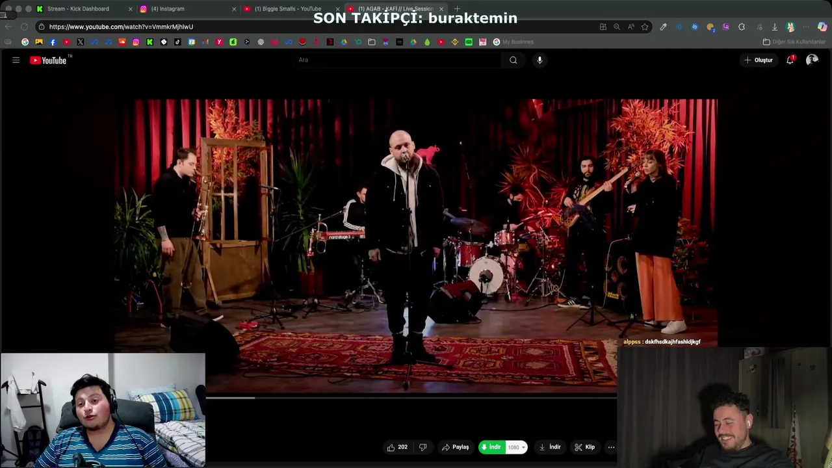832x468 pixels.
Task: Click the dark İndir button with the download arrow
Action: point(550,447)
